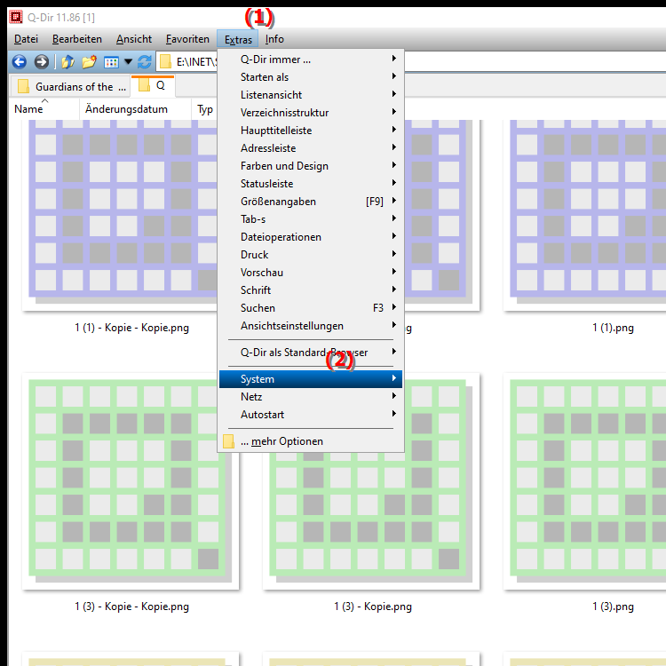Expand the Netz submenu

pyautogui.click(x=311, y=397)
